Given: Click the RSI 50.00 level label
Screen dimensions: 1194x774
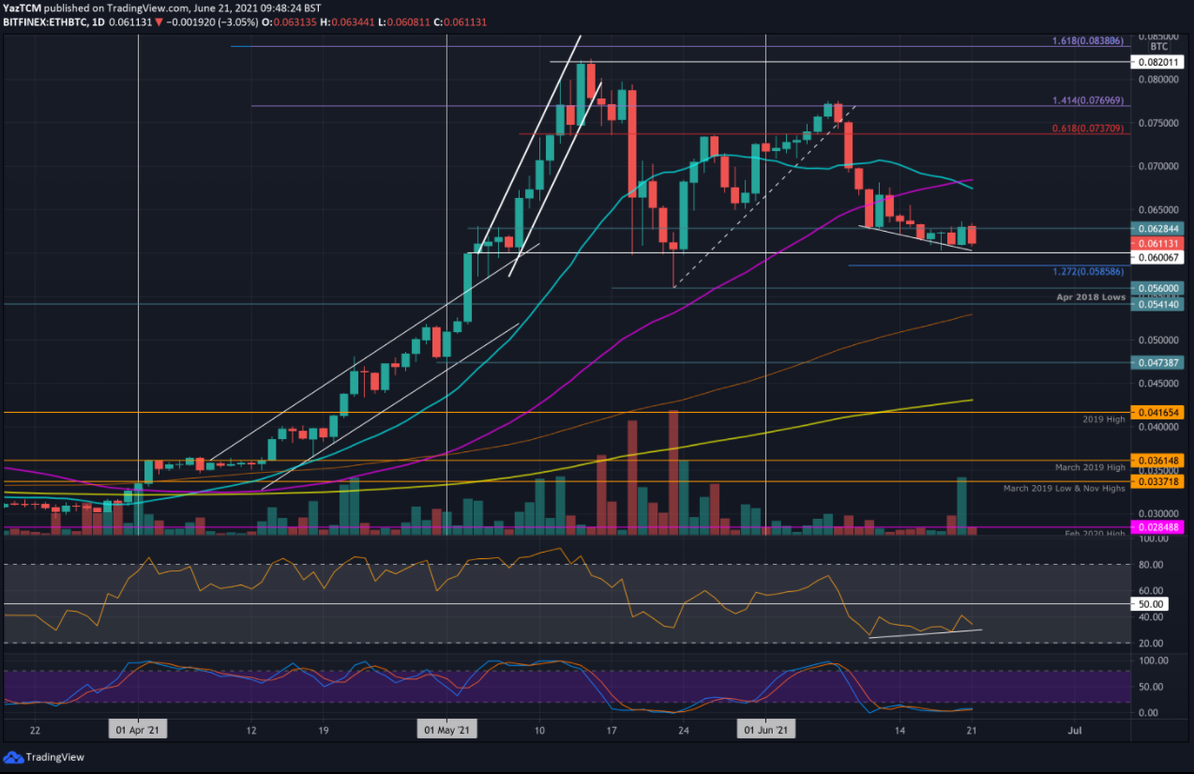Looking at the screenshot, I should pyautogui.click(x=1150, y=604).
